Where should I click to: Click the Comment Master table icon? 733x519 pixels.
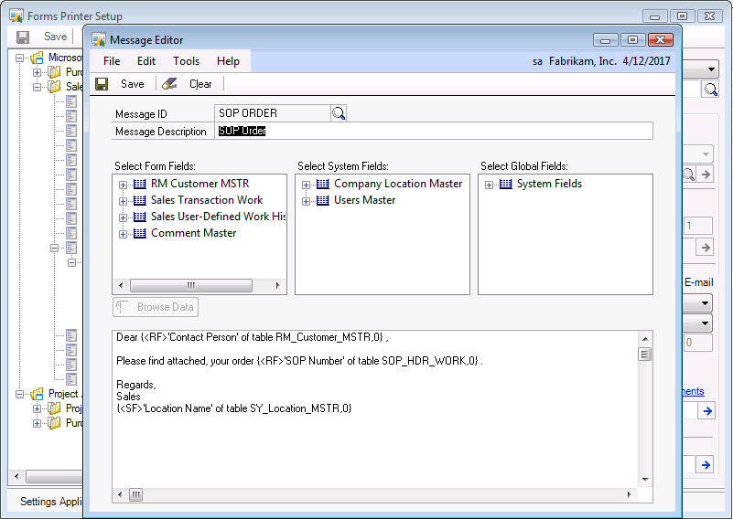(x=140, y=233)
